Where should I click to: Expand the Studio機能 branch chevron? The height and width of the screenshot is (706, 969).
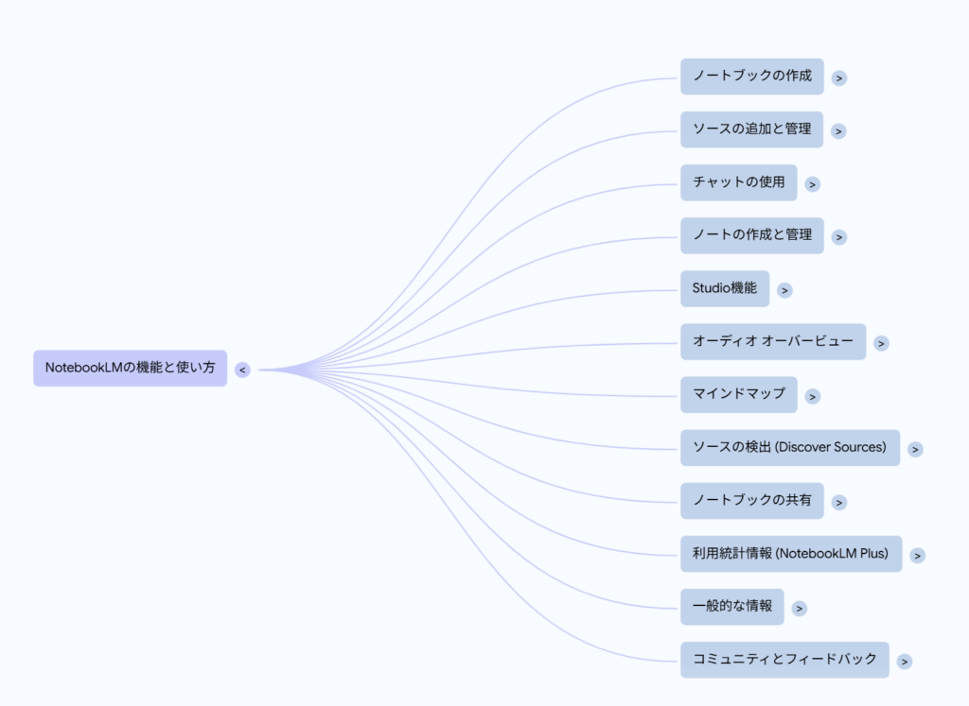[784, 291]
